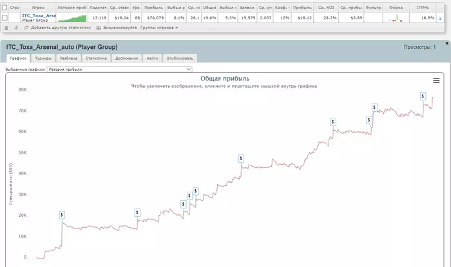Sort by the Заявки column header
Screen dimensions: 451x267
[247, 8]
